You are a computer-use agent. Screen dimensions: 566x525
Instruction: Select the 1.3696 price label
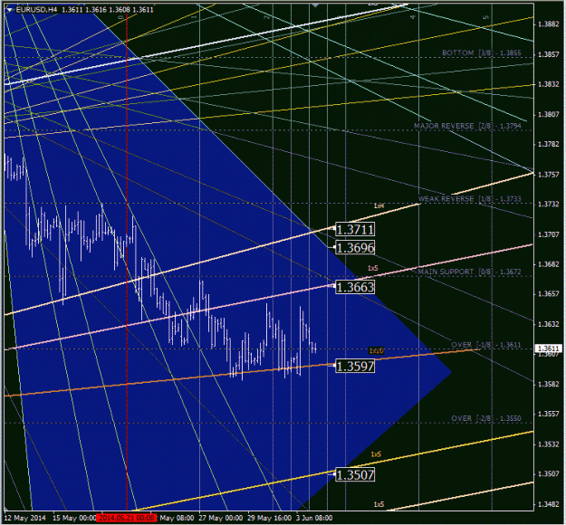pyautogui.click(x=355, y=248)
